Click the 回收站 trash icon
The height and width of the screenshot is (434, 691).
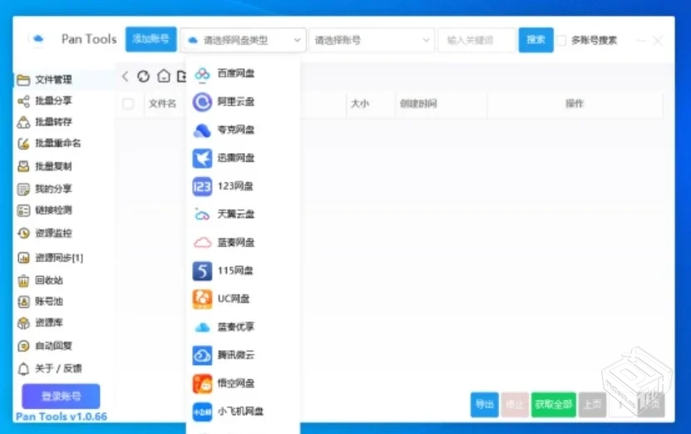coord(23,280)
